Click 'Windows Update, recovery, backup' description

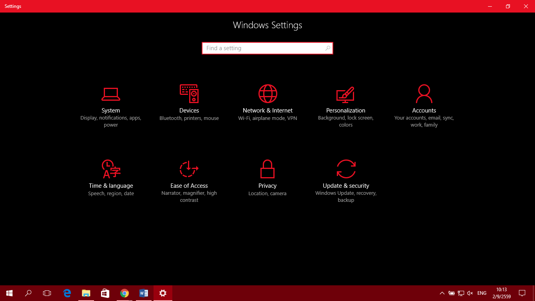pos(346,197)
